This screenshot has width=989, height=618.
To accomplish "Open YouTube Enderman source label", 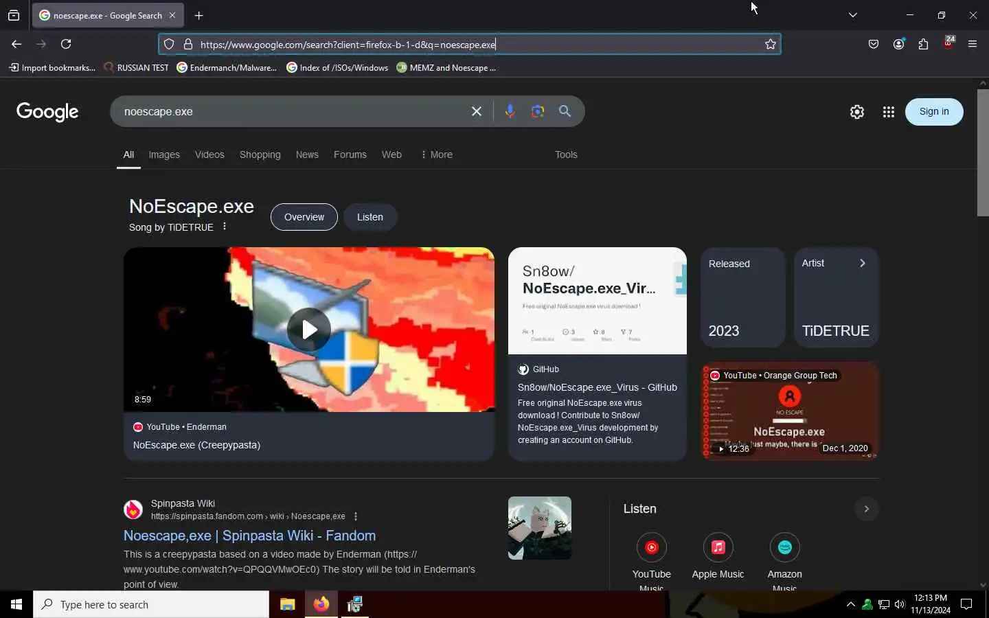I will [179, 427].
